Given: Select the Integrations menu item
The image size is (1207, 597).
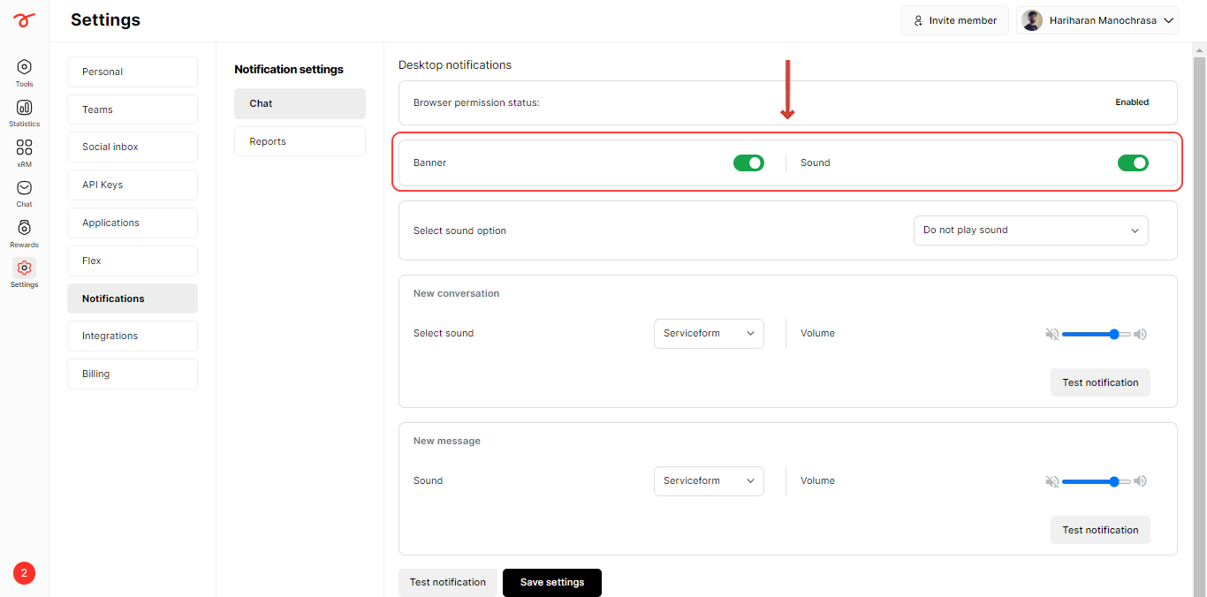Looking at the screenshot, I should tap(133, 336).
